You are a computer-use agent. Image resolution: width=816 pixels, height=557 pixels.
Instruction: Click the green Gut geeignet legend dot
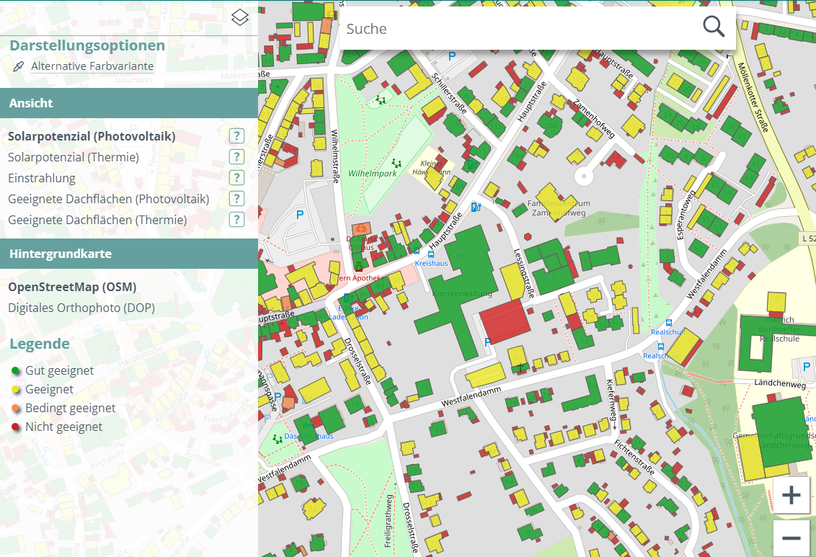16,371
